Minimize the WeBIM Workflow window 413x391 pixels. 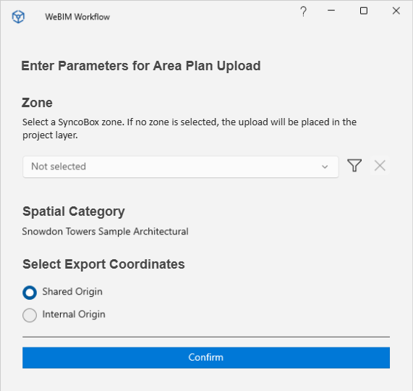pyautogui.click(x=331, y=11)
